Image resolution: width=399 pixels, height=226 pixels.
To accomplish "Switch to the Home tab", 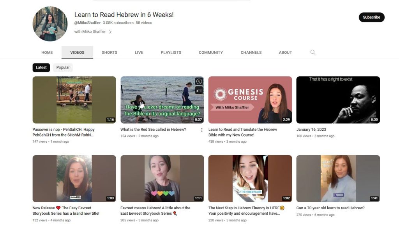I will pos(47,53).
